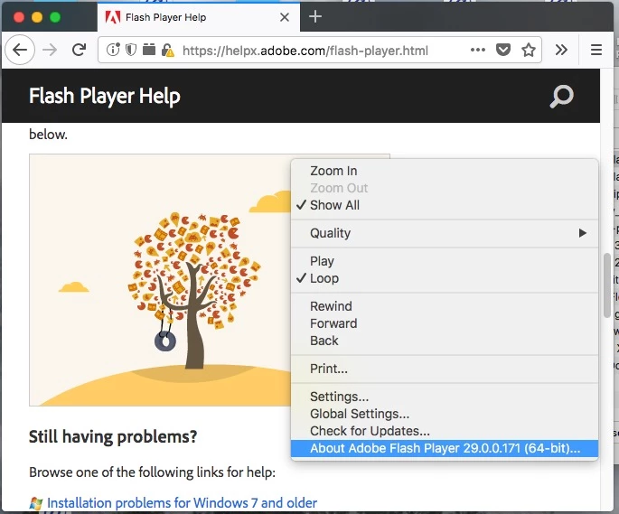619x514 pixels.
Task: Toggle the Loop option
Action: 445,278
